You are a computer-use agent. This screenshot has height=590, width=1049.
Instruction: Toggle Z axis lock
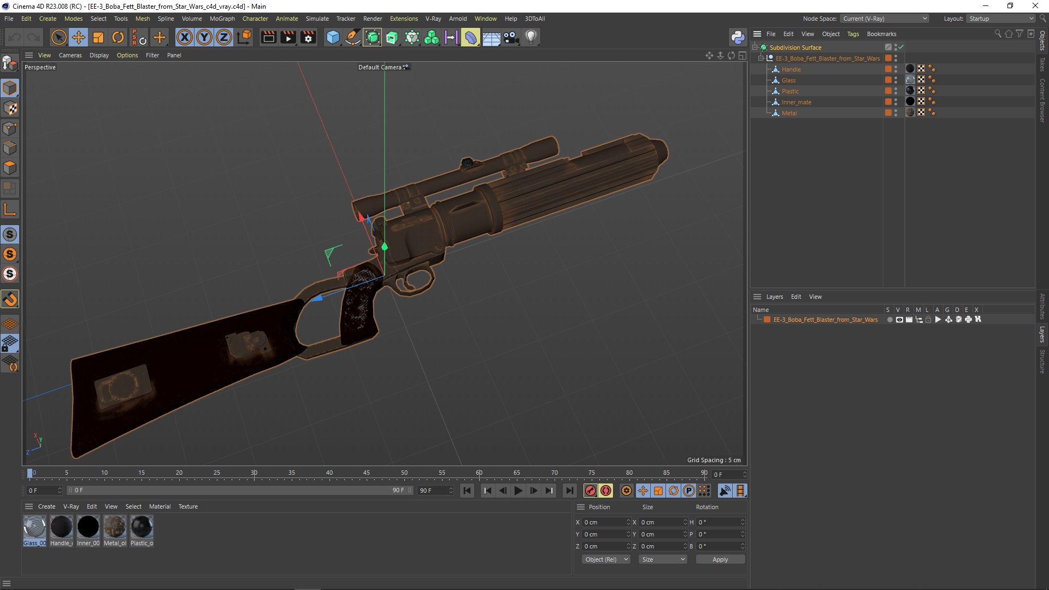coord(224,37)
